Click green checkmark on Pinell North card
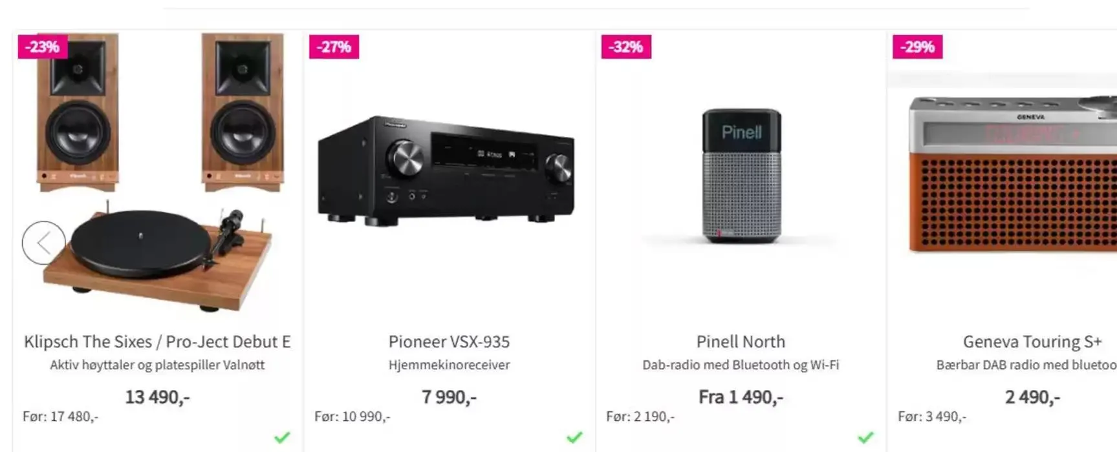This screenshot has height=452, width=1117. (x=865, y=438)
